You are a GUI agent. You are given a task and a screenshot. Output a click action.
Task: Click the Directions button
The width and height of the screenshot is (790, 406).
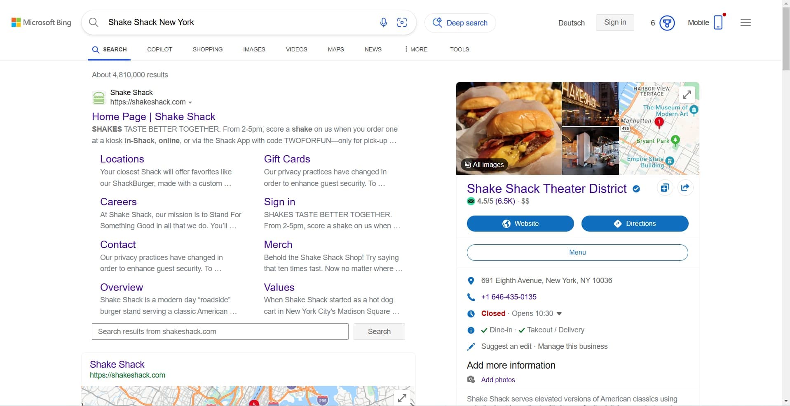(635, 223)
